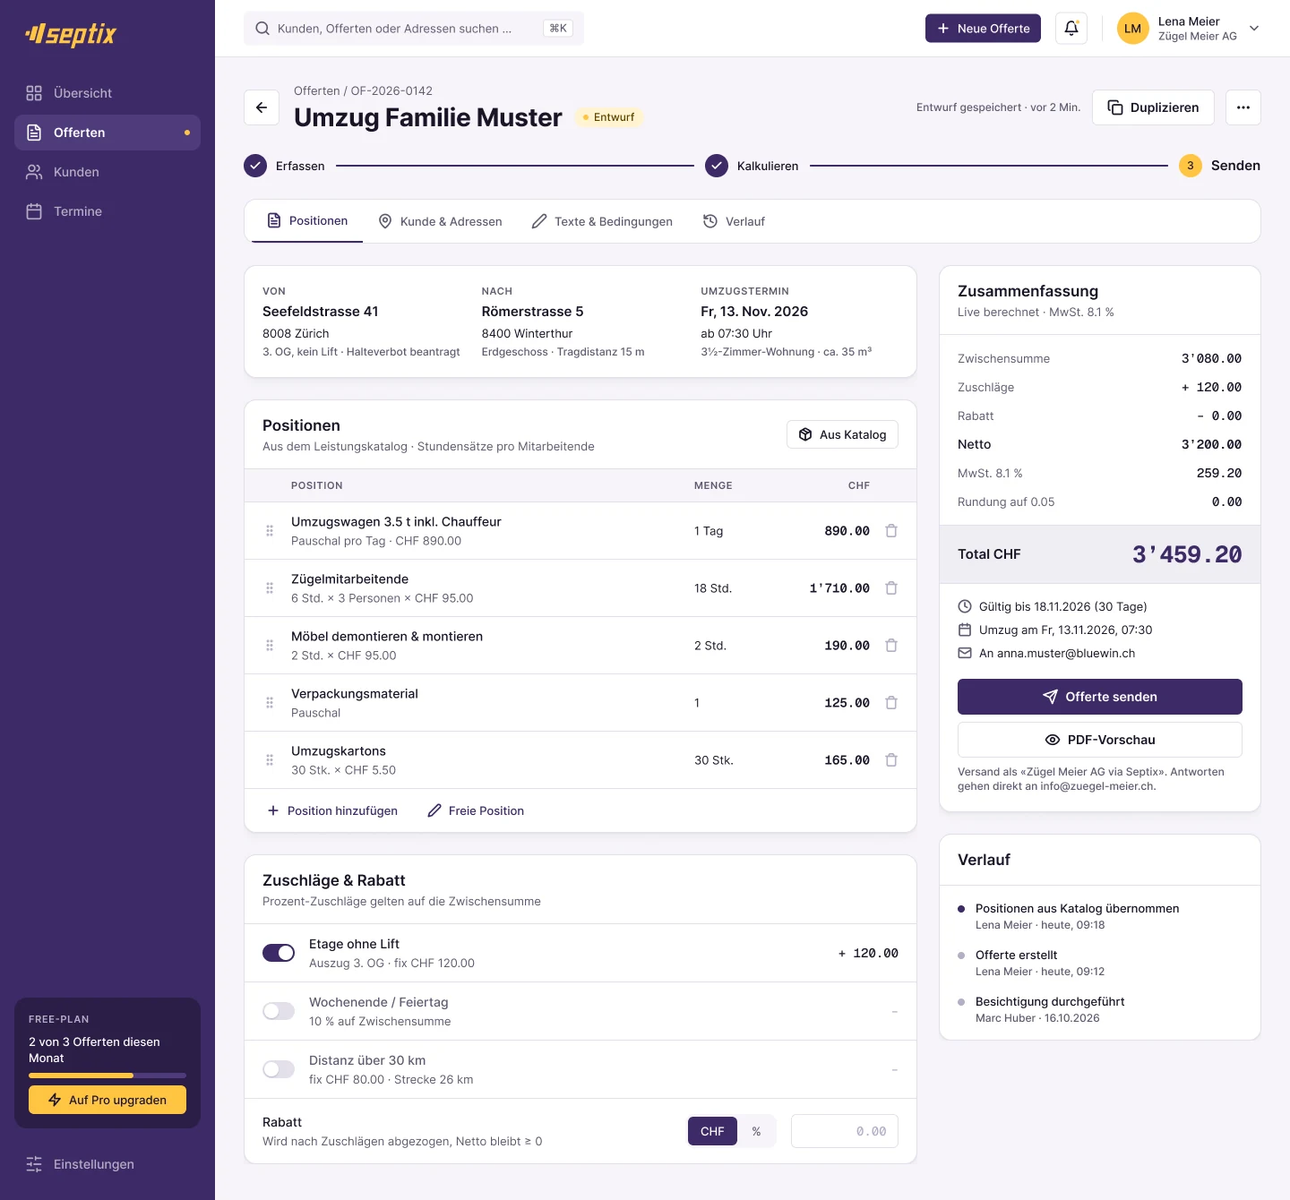Image resolution: width=1290 pixels, height=1200 pixels.
Task: Delete the Zügelmitarbeitende position
Action: pyautogui.click(x=891, y=588)
